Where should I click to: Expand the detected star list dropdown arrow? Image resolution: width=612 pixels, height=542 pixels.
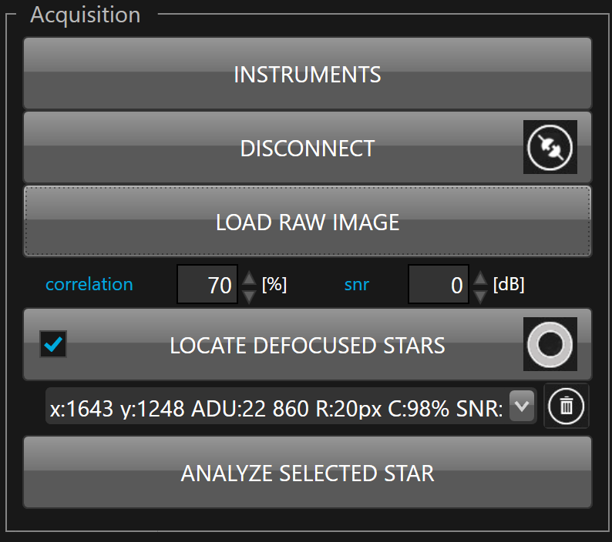click(x=523, y=406)
